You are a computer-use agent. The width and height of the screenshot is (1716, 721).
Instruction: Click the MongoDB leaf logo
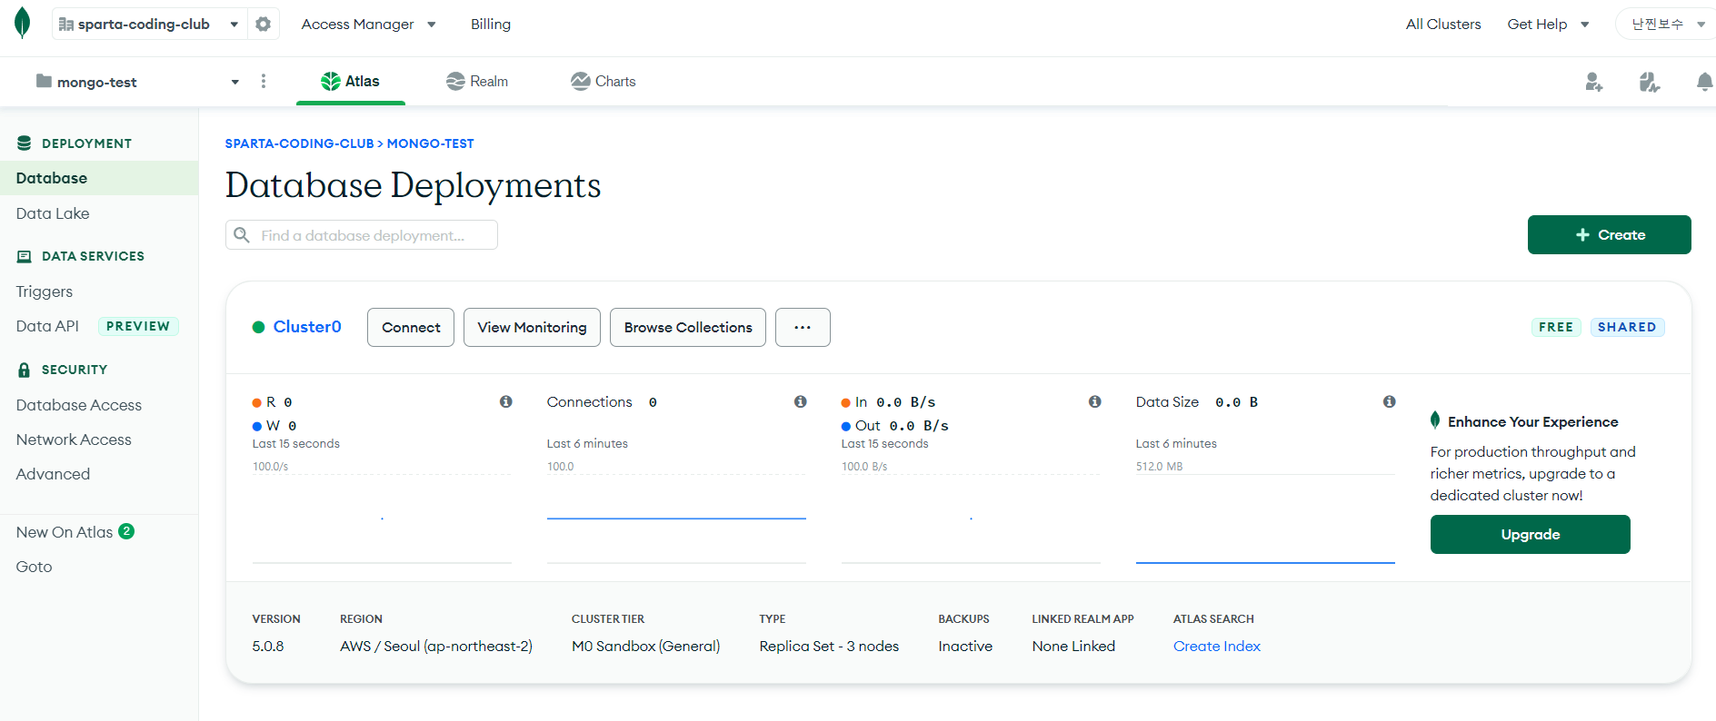[23, 23]
